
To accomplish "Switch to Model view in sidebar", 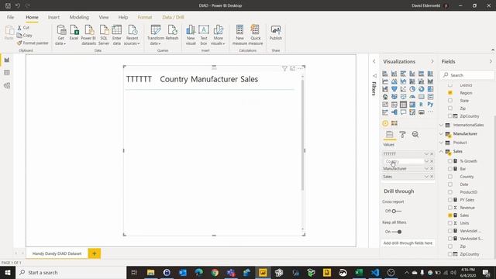I will tap(7, 86).
